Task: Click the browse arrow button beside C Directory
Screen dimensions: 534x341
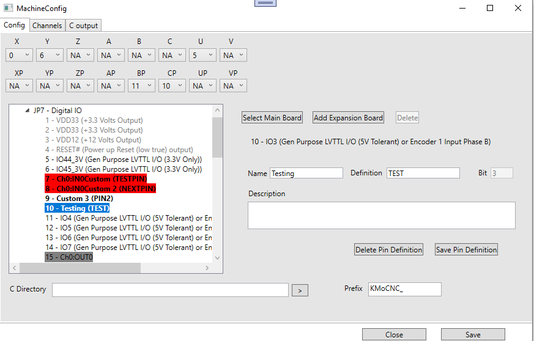Action: pos(299,290)
